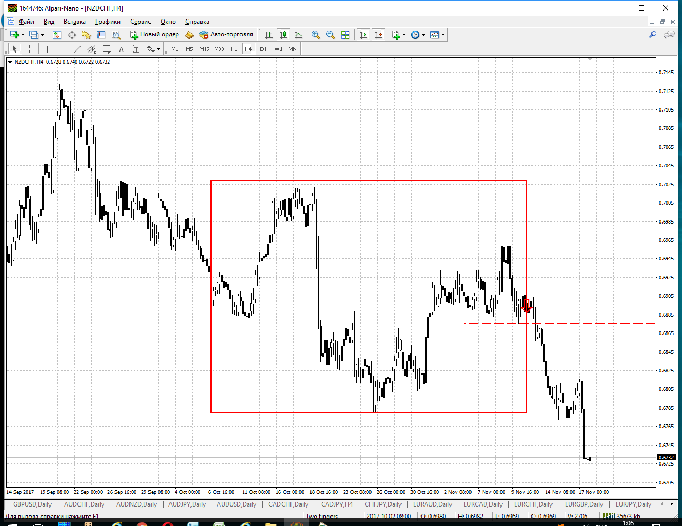This screenshot has width=682, height=526.
Task: Open the Data Window crosshair icon
Action: pos(72,35)
